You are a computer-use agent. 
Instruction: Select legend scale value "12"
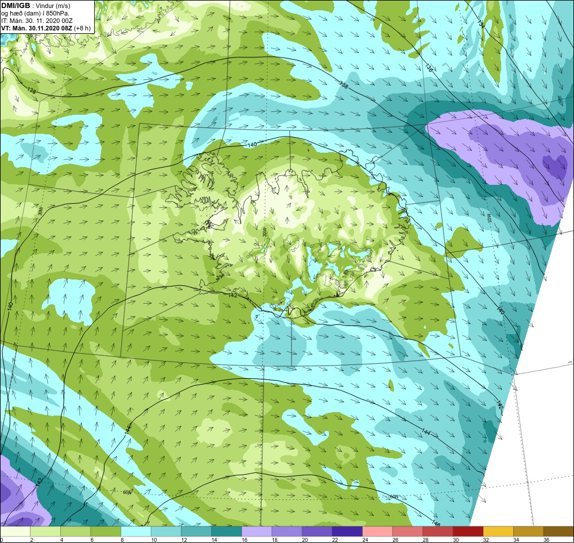tap(184, 540)
